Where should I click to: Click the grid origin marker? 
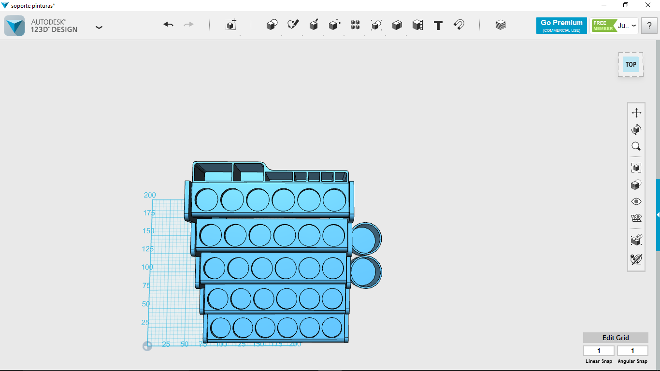click(147, 346)
